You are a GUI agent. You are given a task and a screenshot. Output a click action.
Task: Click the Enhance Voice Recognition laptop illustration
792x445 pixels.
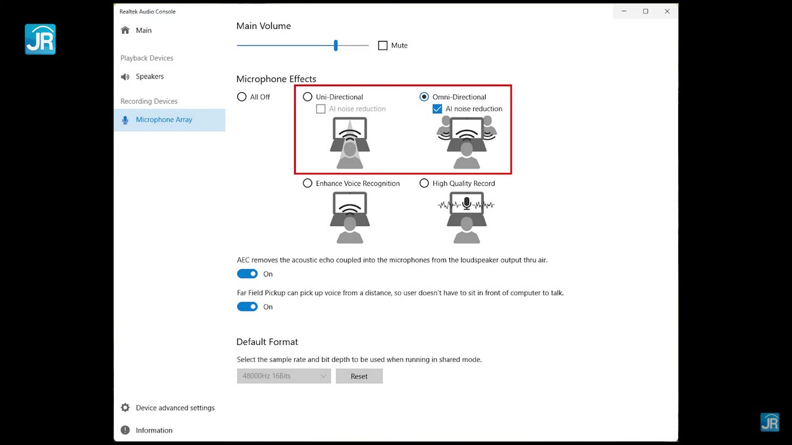tap(350, 217)
